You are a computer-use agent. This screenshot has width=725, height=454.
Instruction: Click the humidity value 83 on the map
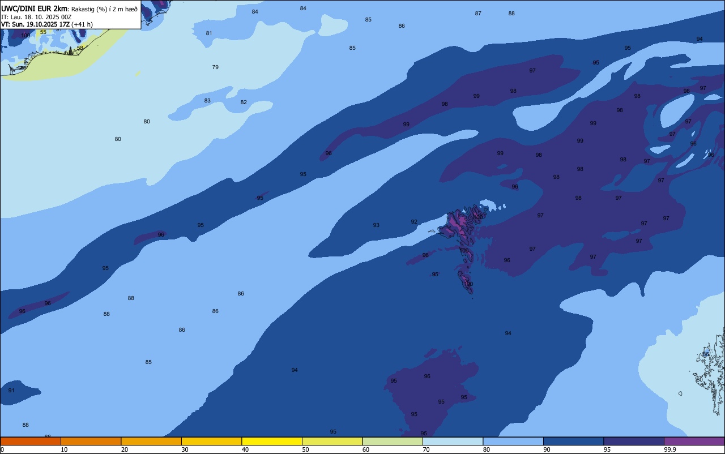pyautogui.click(x=207, y=101)
